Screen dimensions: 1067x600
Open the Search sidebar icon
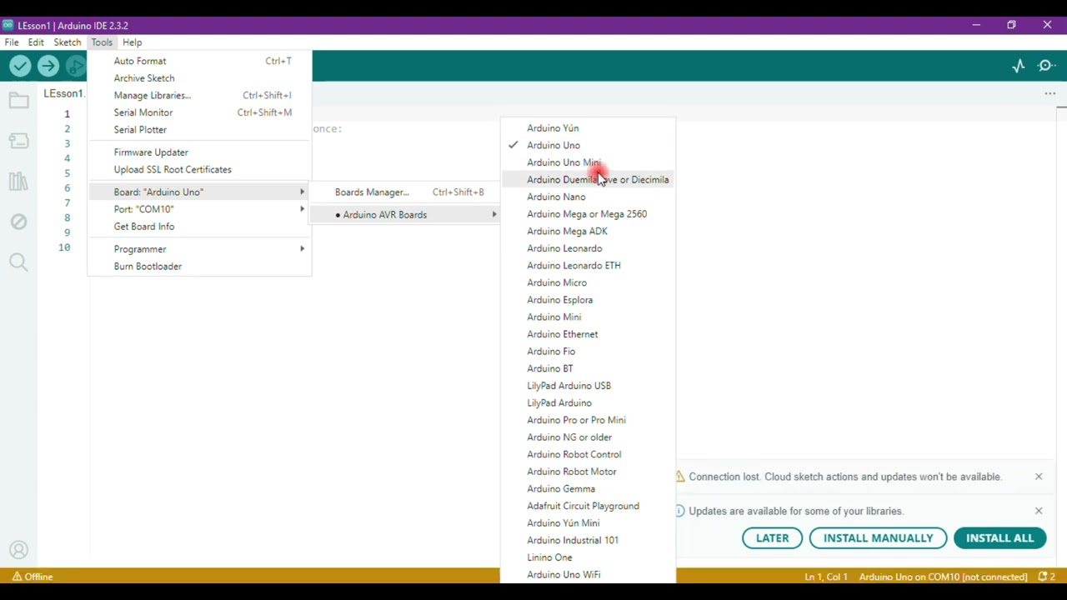(18, 262)
